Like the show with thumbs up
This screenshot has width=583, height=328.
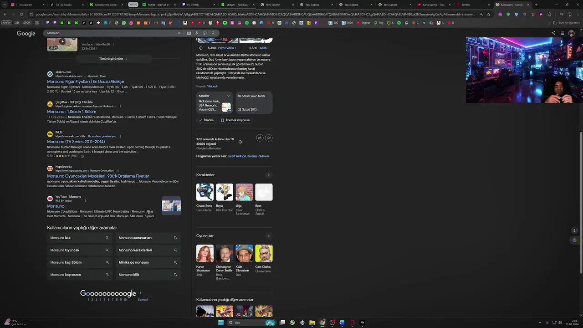(260, 138)
